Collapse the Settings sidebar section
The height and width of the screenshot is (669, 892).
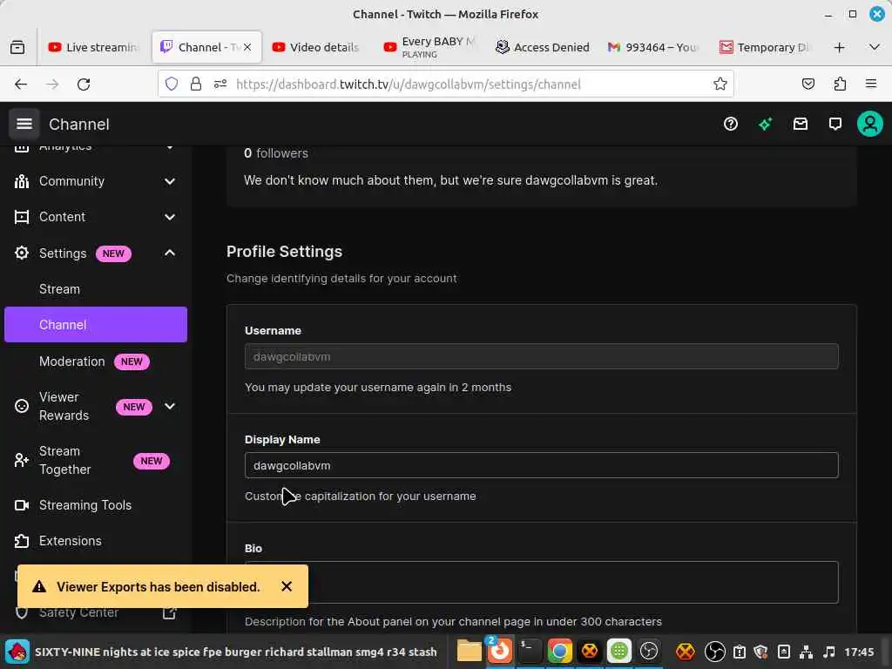170,253
